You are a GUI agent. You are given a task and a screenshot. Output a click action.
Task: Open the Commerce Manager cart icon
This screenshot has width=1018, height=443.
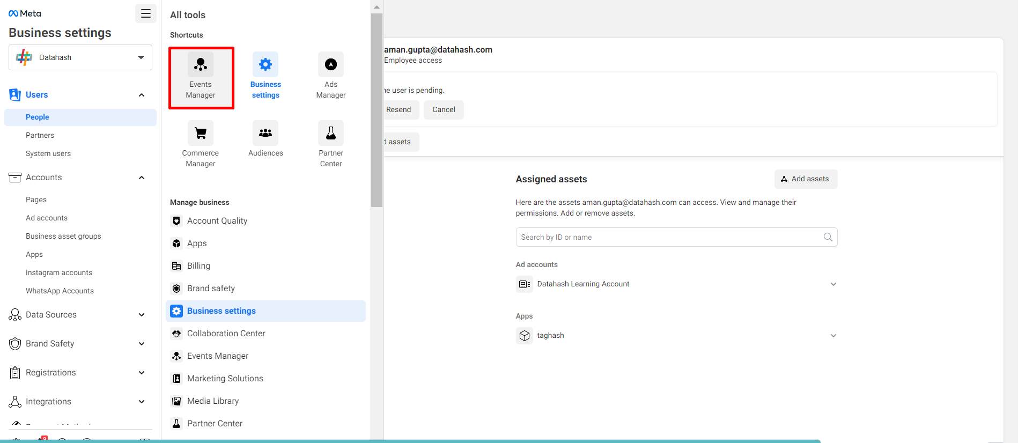pos(201,133)
